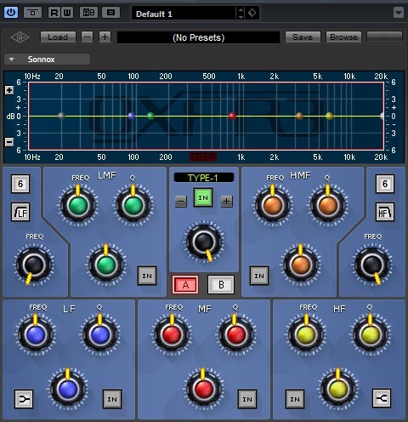This screenshot has height=422, width=408.
Task: Click the low filter slope 6 button
Action: pyautogui.click(x=20, y=184)
